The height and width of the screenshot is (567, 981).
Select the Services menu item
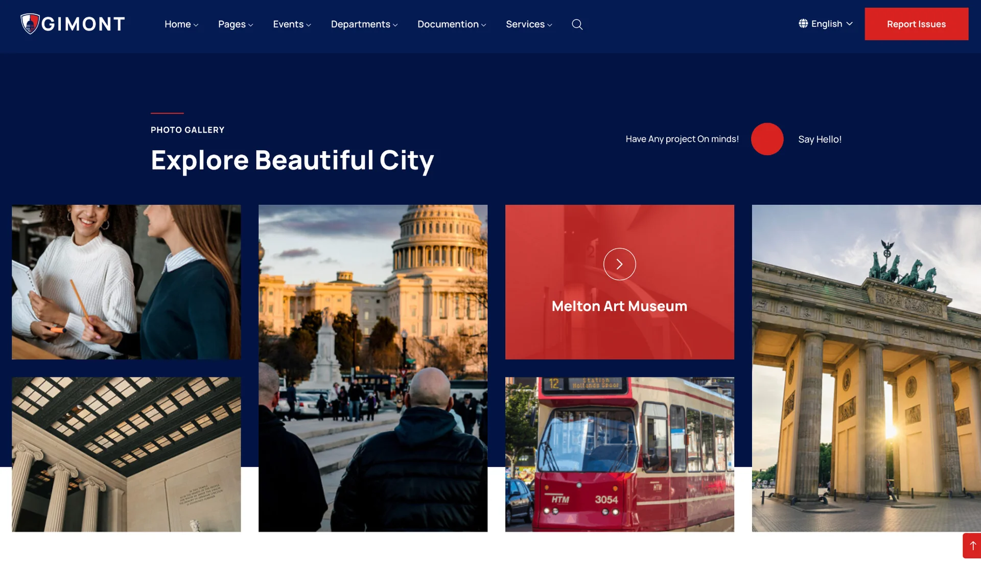pyautogui.click(x=528, y=25)
